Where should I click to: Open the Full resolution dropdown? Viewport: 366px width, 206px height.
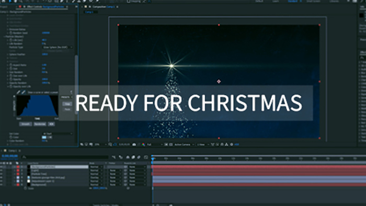pos(155,145)
